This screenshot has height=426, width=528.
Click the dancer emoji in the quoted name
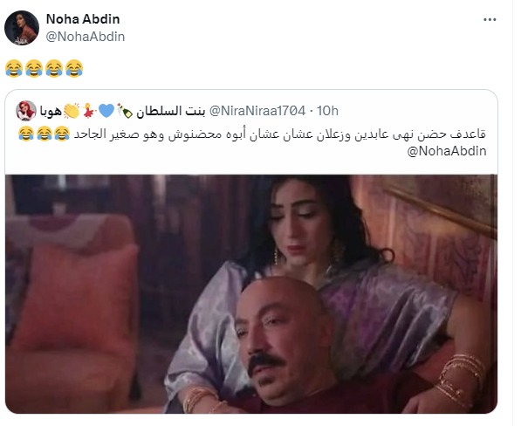click(90, 111)
